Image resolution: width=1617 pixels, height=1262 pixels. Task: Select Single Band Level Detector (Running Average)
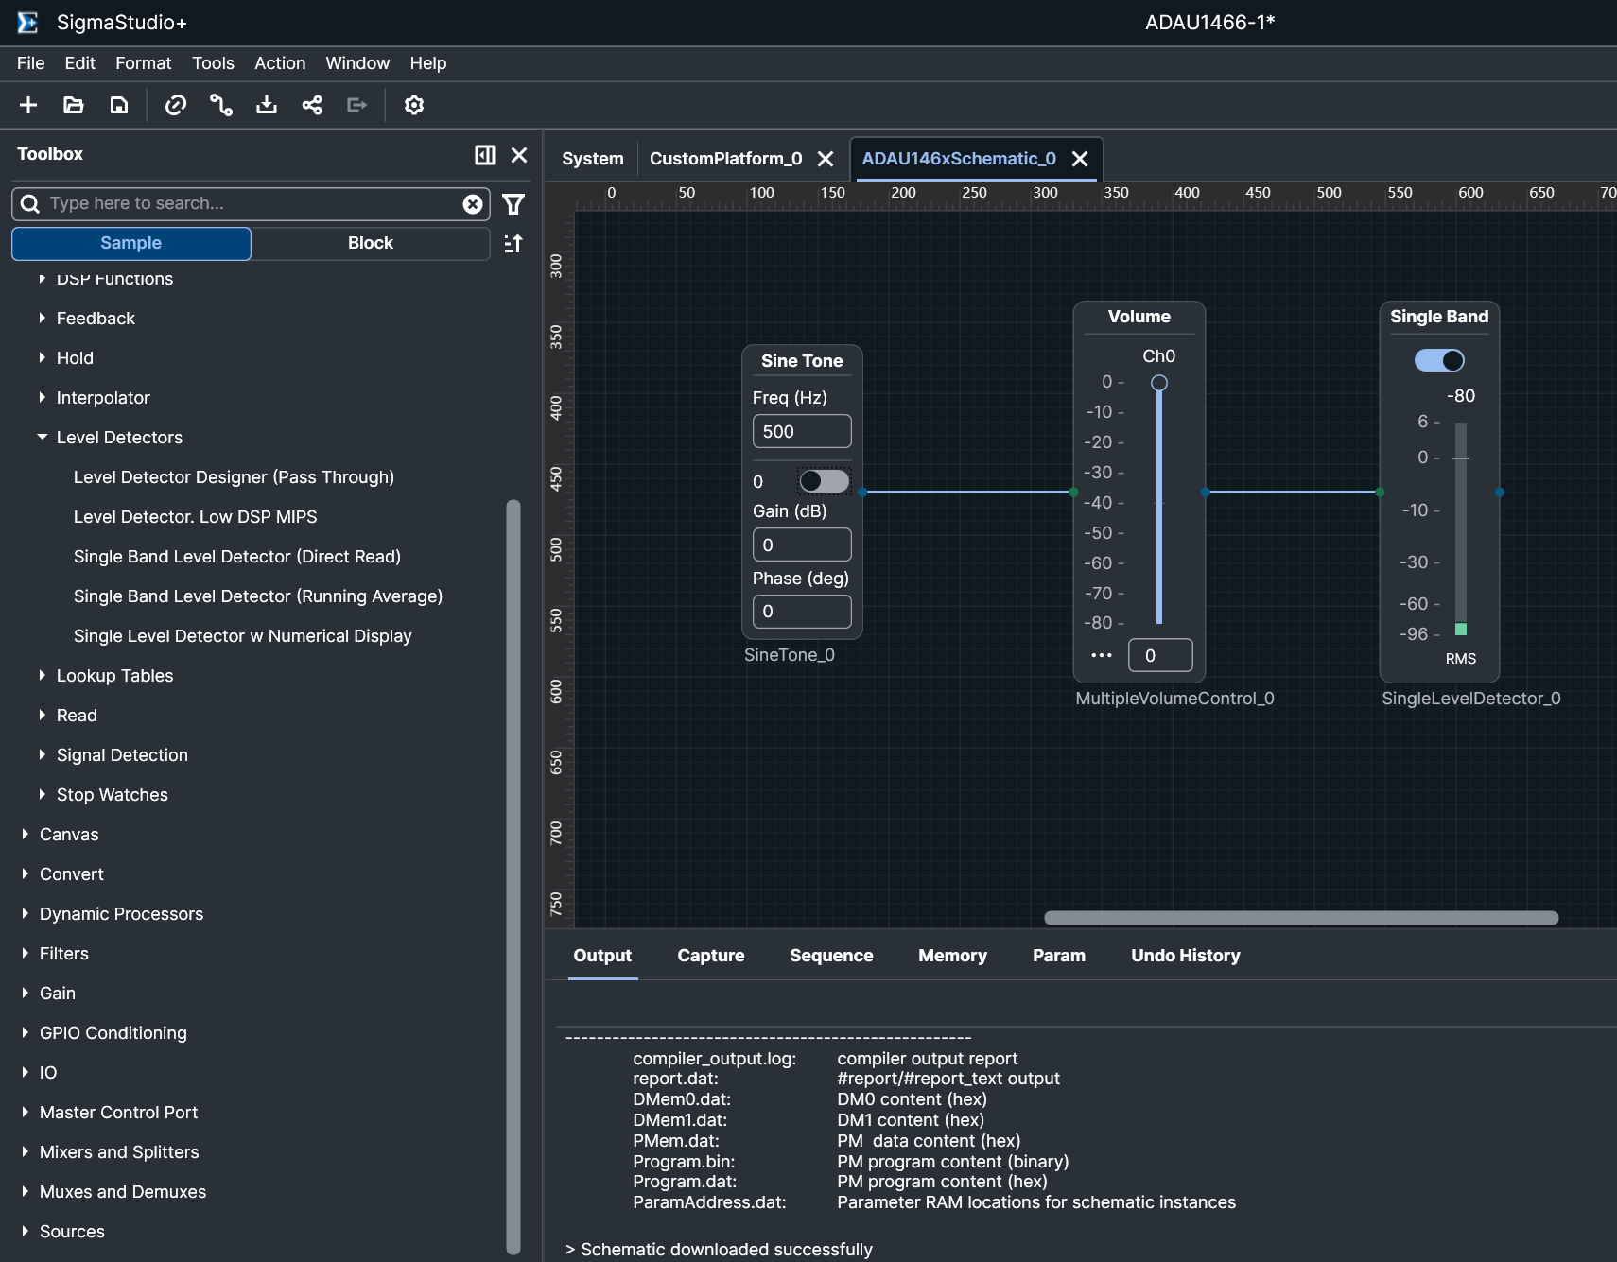pyautogui.click(x=258, y=596)
